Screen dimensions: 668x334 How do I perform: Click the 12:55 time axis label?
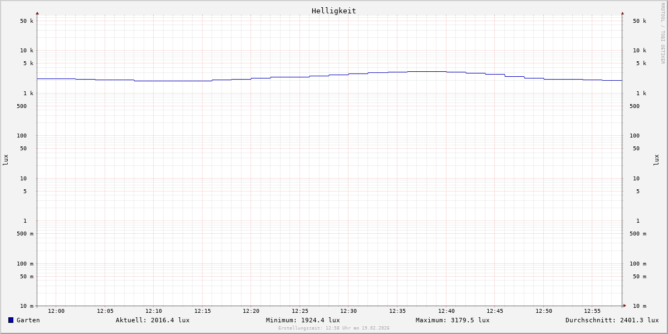(592, 311)
